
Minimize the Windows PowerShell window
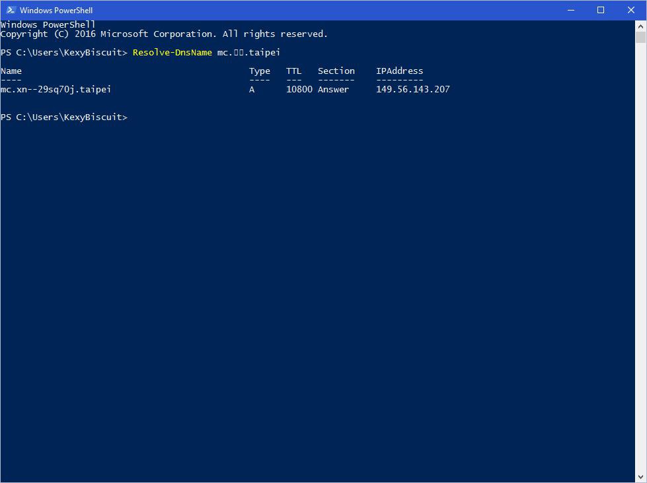click(571, 10)
